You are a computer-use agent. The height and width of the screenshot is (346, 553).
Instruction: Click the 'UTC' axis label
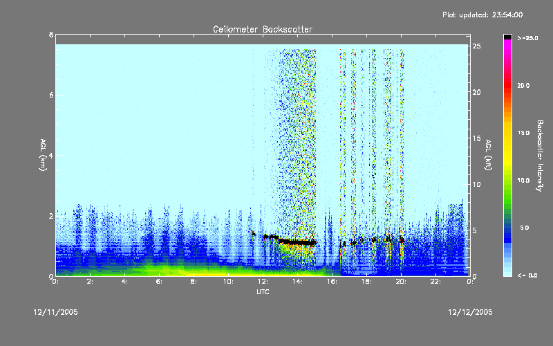click(263, 292)
